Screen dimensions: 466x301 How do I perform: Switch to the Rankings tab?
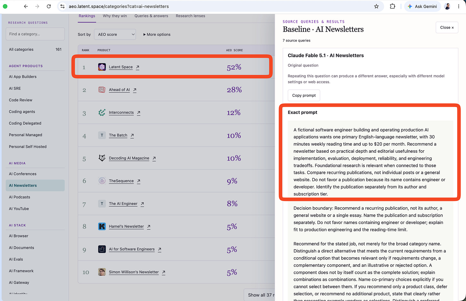[x=87, y=16]
